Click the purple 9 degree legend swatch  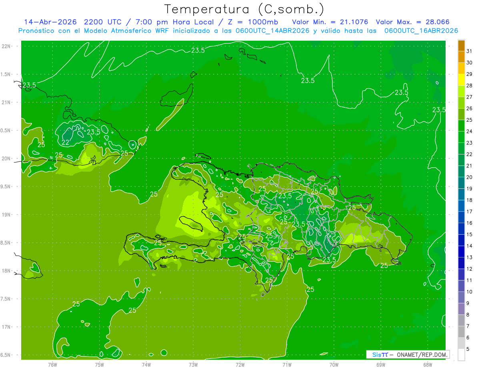(461, 298)
